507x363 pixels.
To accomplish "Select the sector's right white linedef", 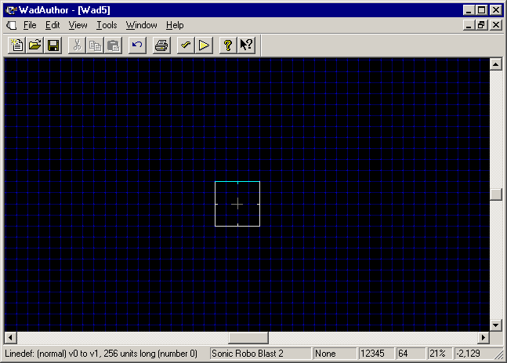I will click(x=259, y=204).
